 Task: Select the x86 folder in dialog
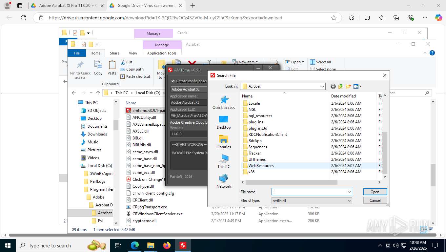point(252,172)
